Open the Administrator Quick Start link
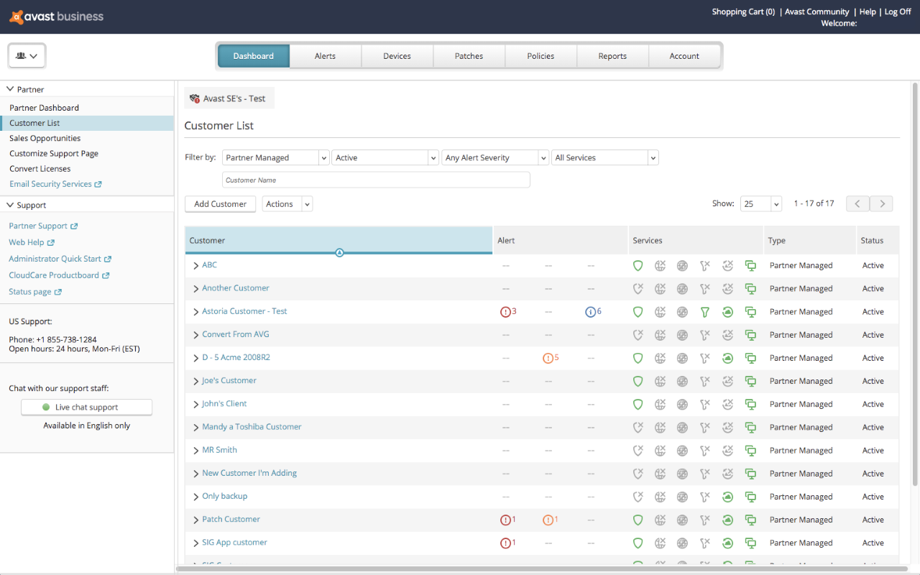The width and height of the screenshot is (920, 575). (x=55, y=259)
